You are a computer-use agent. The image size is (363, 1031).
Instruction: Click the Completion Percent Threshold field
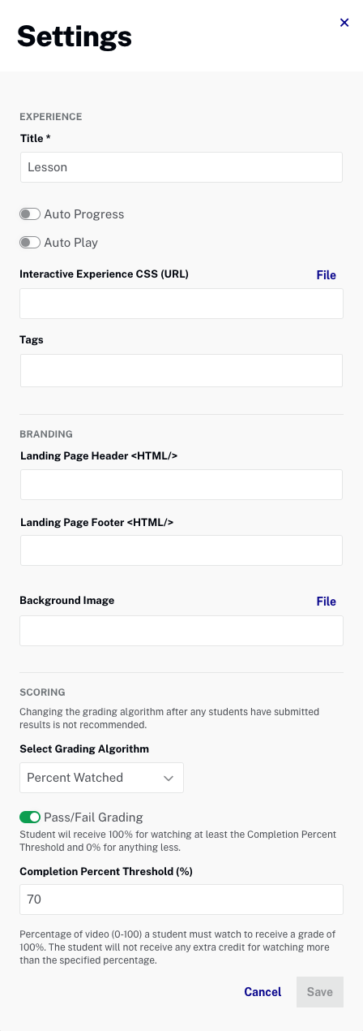point(181,899)
